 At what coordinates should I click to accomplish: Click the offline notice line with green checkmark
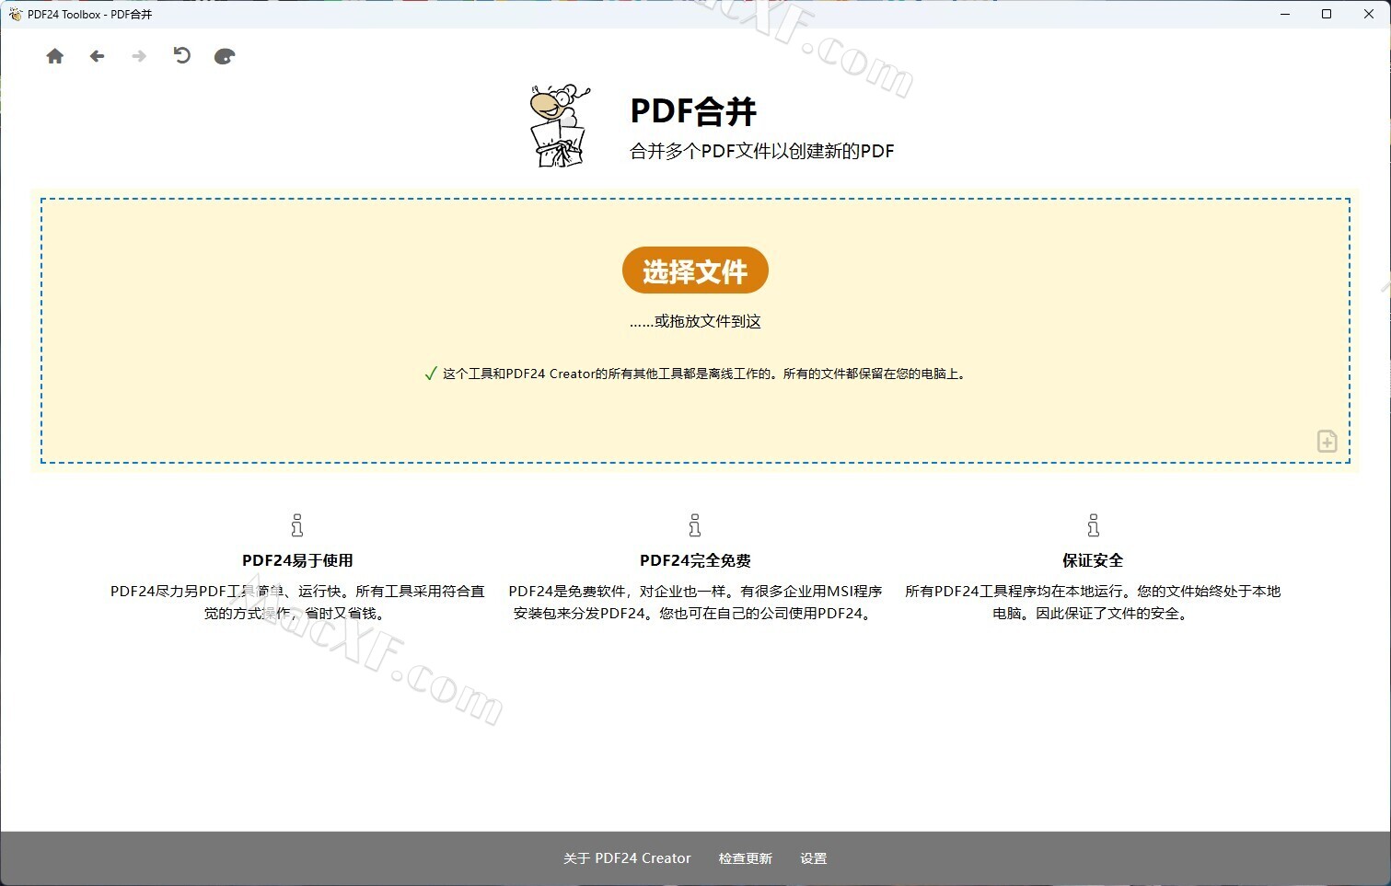coord(695,374)
